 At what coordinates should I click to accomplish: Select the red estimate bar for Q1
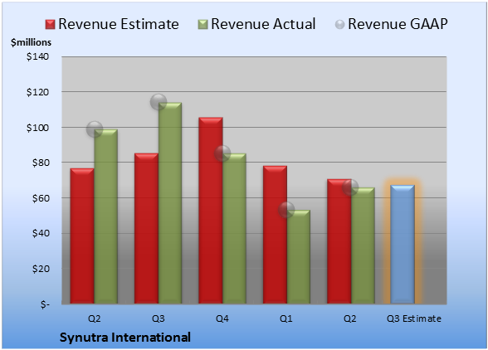pos(275,235)
